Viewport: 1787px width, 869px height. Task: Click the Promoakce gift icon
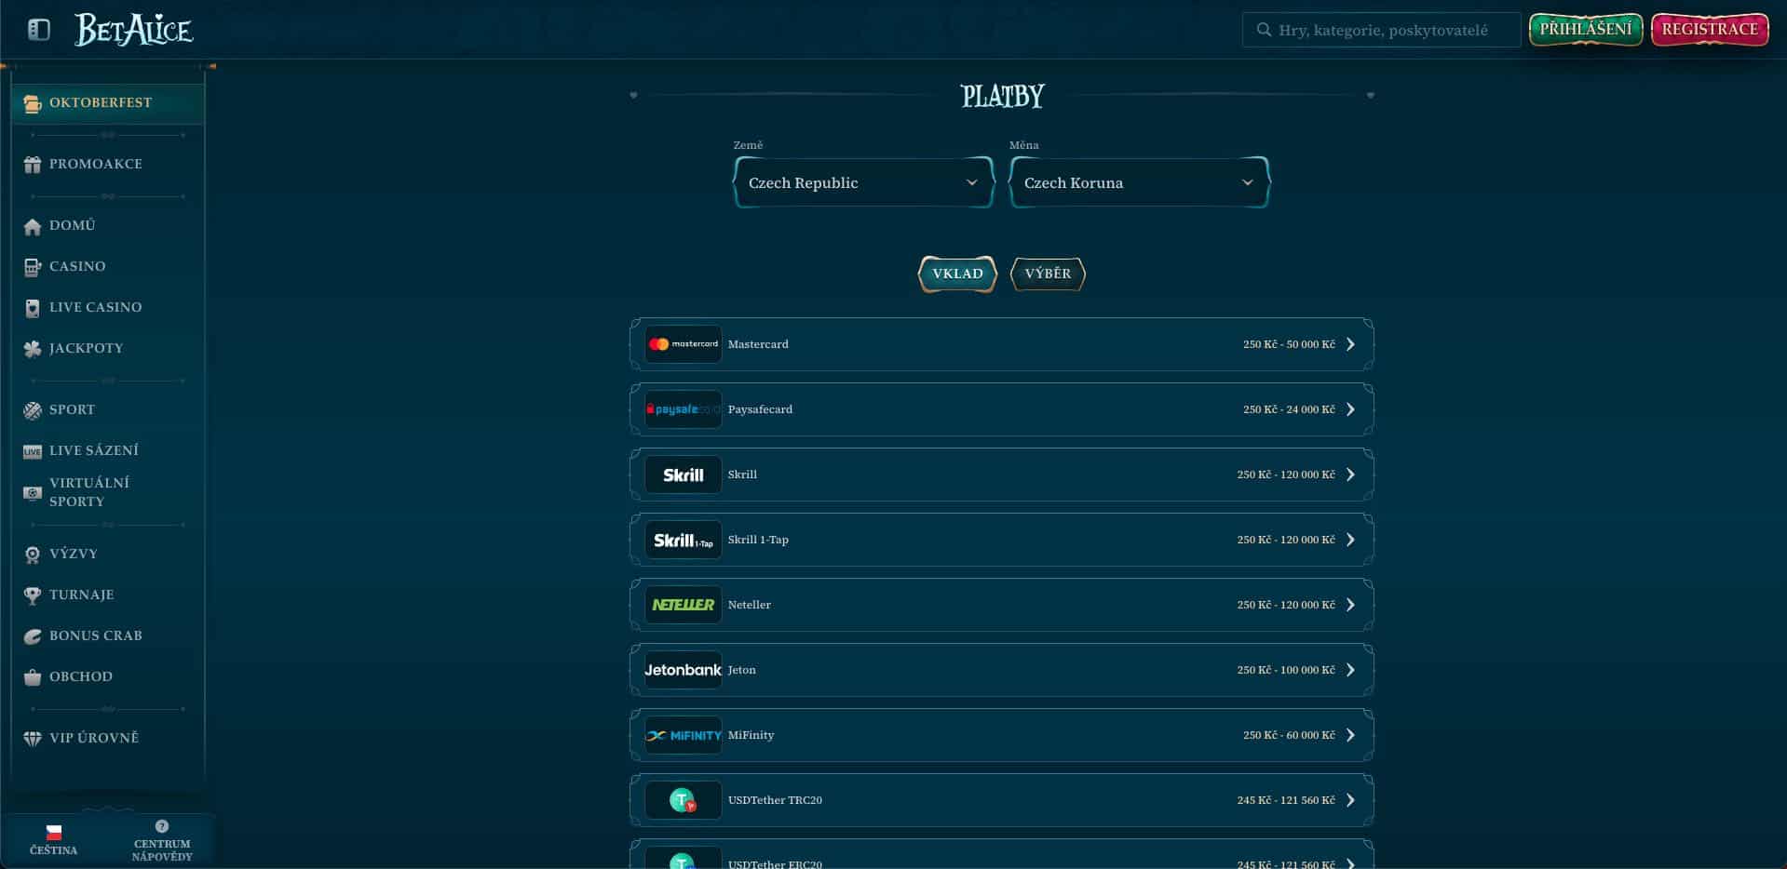(33, 165)
